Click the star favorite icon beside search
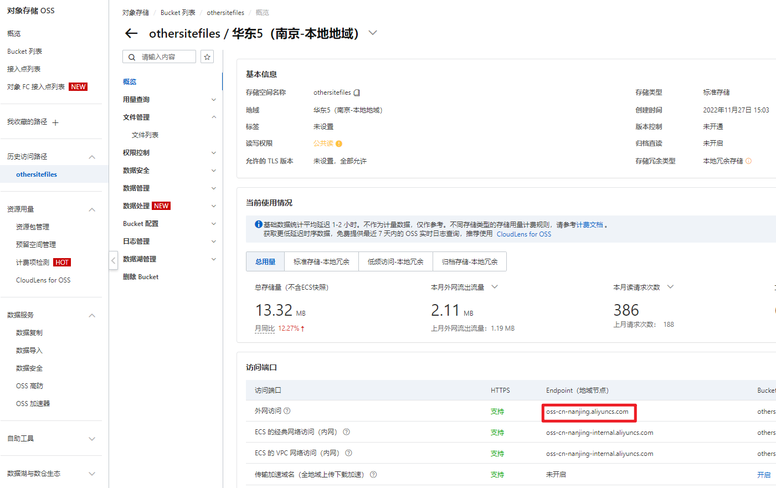Screen dimensions: 776x488 tap(207, 57)
